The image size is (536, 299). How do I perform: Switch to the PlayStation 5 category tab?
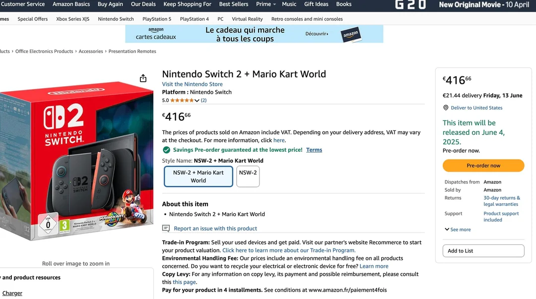tap(156, 19)
